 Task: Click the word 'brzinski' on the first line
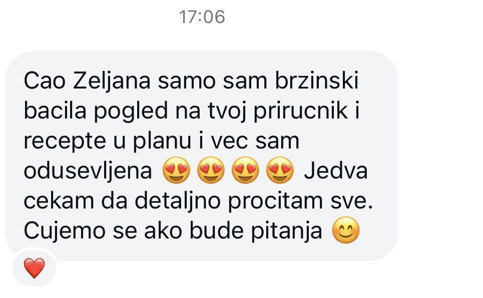(317, 80)
